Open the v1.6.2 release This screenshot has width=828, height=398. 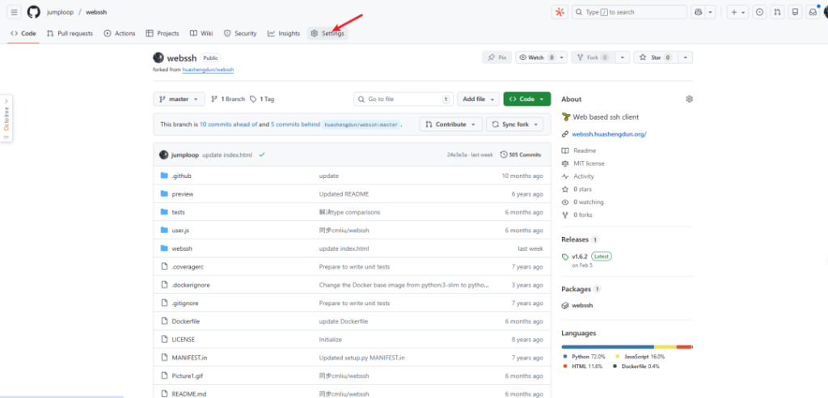(579, 256)
